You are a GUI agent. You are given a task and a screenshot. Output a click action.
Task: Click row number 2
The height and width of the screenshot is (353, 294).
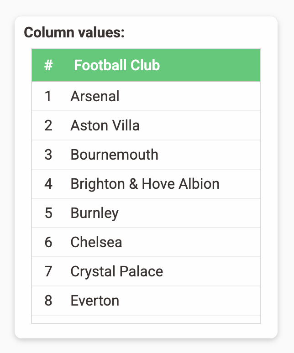[48, 125]
